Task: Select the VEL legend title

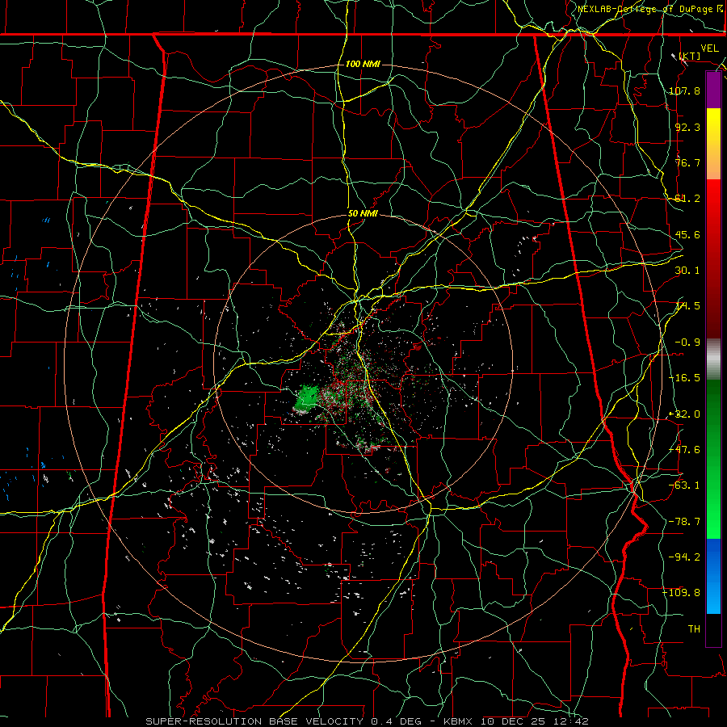Action: click(709, 48)
